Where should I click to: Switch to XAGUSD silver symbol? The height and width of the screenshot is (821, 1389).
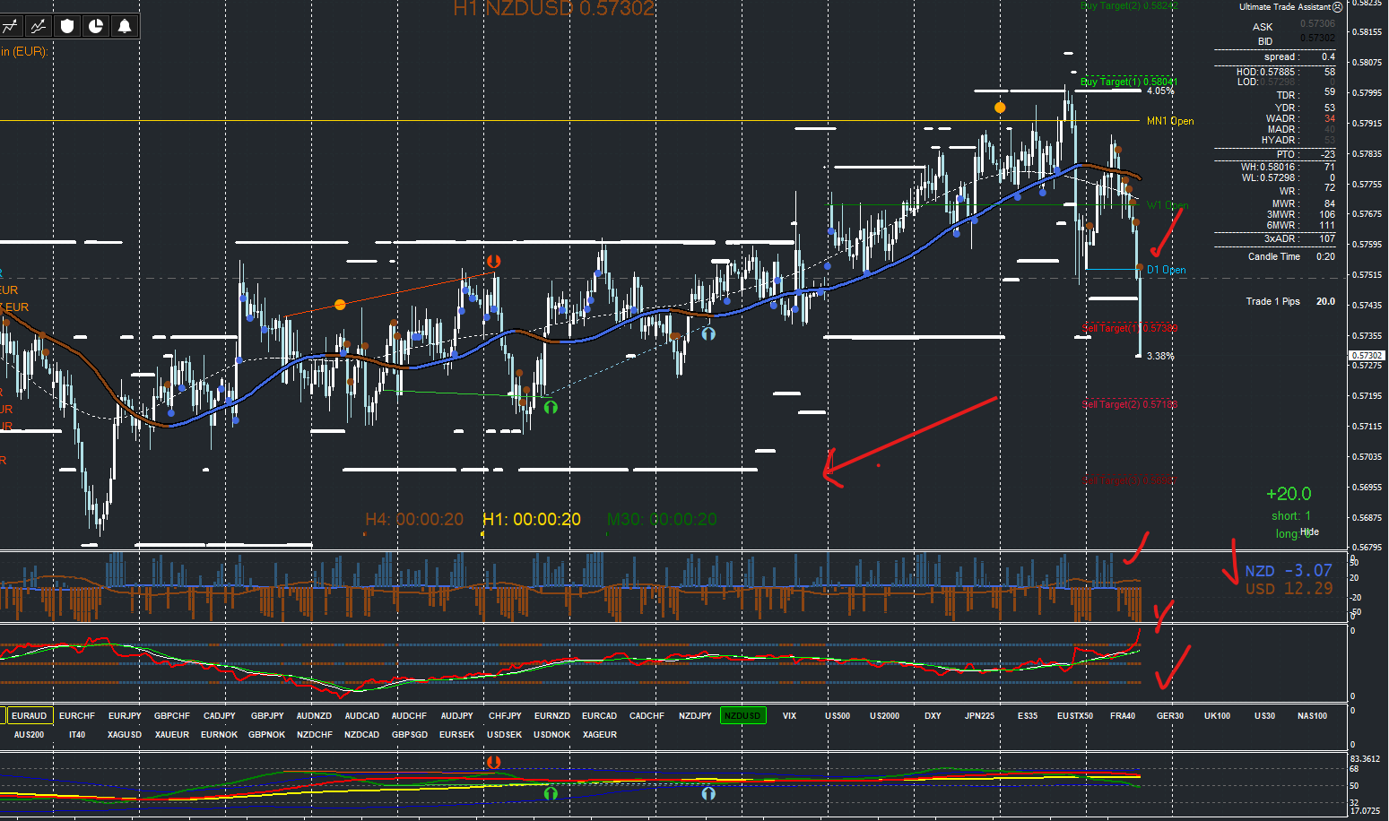tap(125, 734)
